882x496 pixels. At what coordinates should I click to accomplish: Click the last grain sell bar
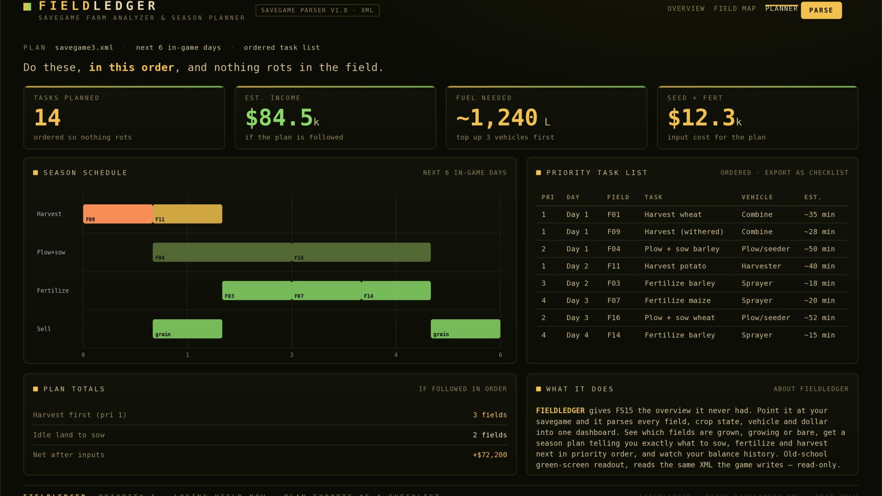coord(465,329)
